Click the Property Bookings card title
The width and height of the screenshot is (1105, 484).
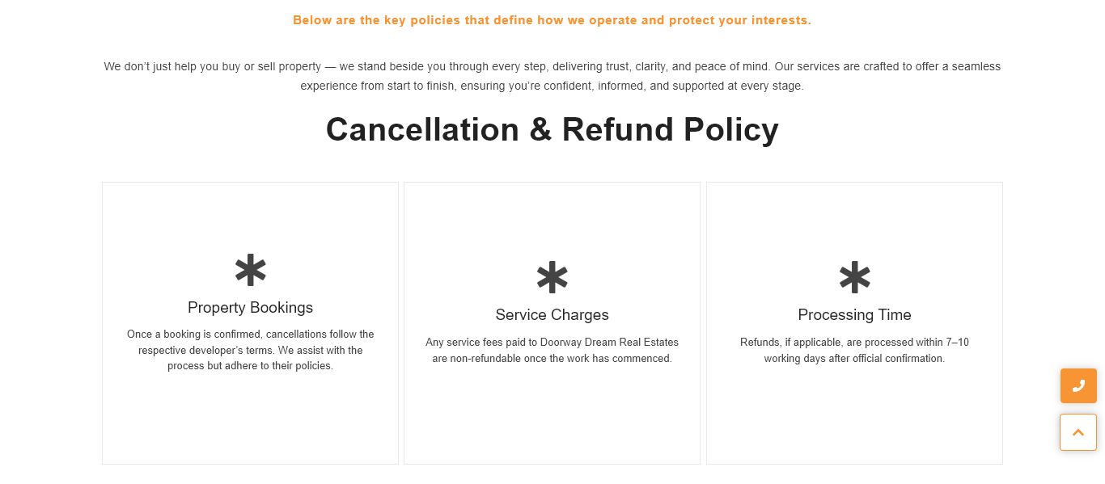[x=250, y=308]
